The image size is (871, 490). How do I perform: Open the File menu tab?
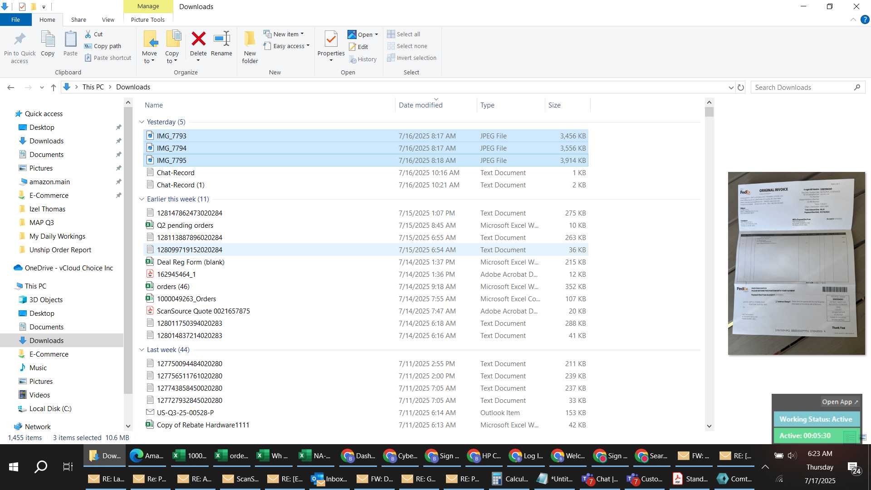point(15,20)
